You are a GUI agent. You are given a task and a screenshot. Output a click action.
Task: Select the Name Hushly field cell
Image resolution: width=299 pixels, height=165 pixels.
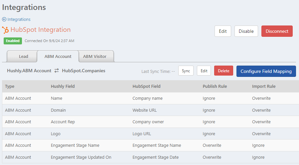57,98
